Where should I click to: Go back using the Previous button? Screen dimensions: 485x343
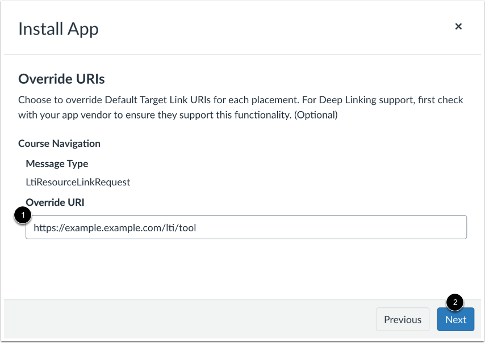coord(402,319)
